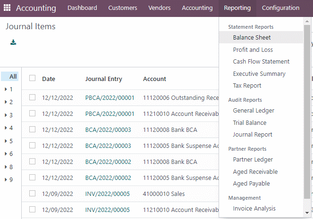Click the dropdown scrollbar up arrow
The width and height of the screenshot is (313, 219).
coord(307,21)
